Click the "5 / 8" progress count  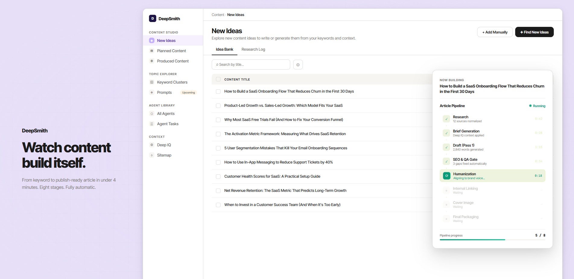[x=540, y=235]
